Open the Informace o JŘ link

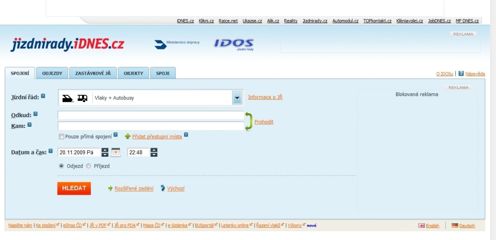tap(265, 97)
